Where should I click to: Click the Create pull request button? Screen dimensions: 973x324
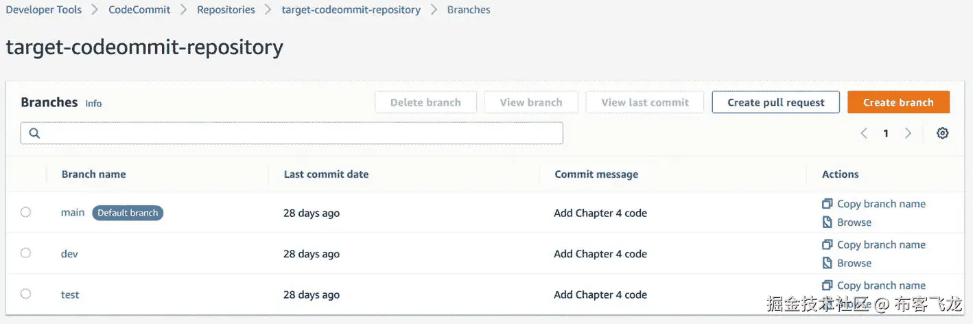pos(775,102)
